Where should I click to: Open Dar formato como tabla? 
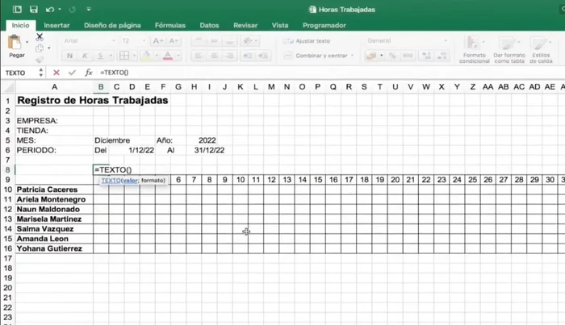[x=509, y=50]
